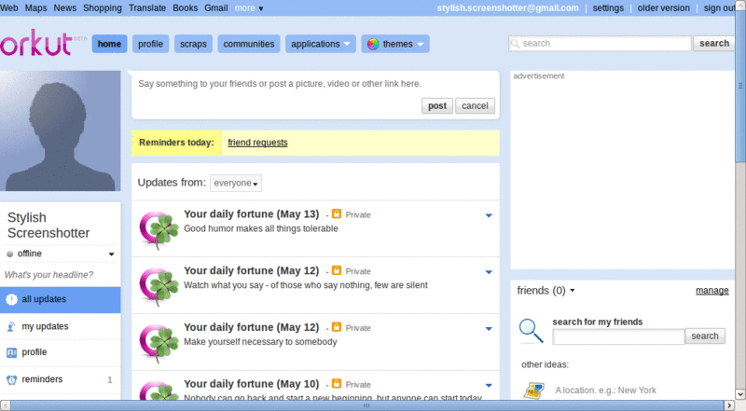746x411 pixels.
Task: Click clover icon of 'Make yourself necessary' fortune
Action: pyautogui.click(x=159, y=343)
